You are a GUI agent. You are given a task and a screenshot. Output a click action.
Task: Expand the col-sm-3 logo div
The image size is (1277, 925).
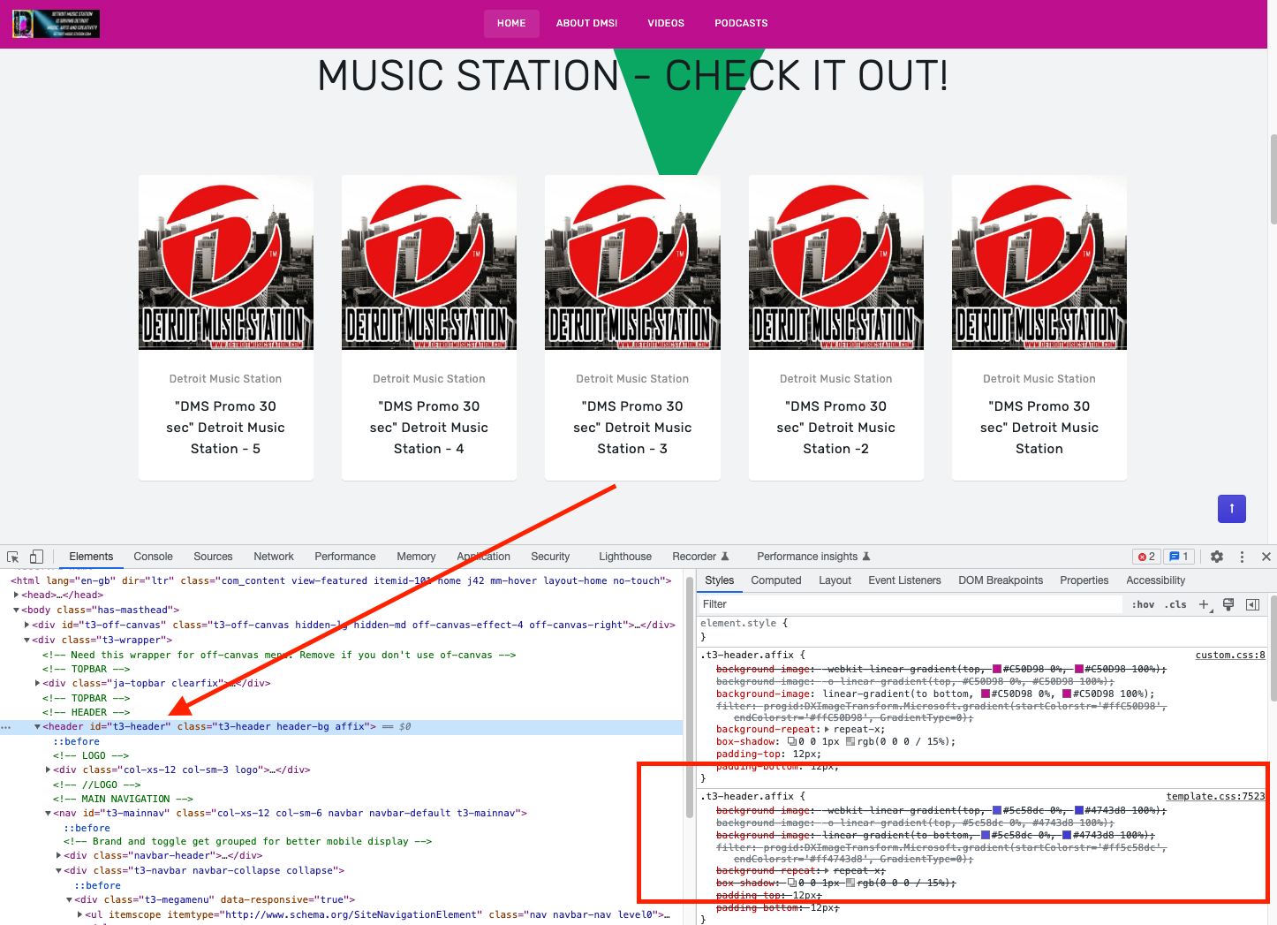click(x=48, y=770)
